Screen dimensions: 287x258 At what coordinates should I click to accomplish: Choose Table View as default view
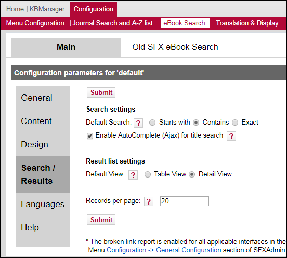[148, 174]
